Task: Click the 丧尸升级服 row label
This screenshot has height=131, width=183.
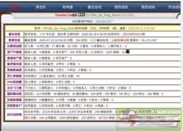Action: coord(14,52)
